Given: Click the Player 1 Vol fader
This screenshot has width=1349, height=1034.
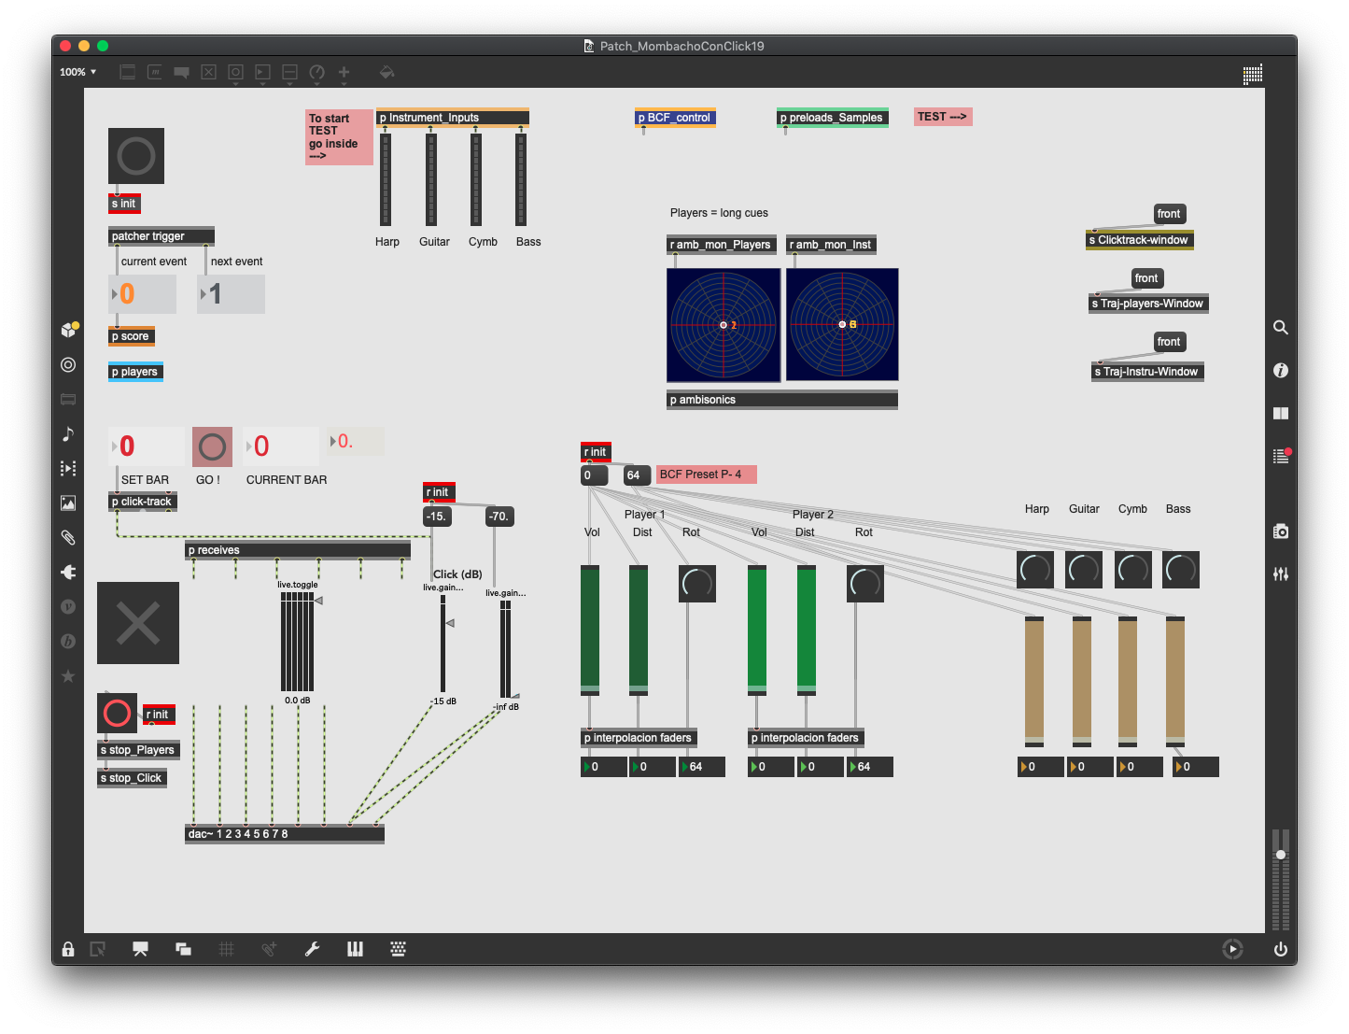Looking at the screenshot, I should tap(591, 630).
